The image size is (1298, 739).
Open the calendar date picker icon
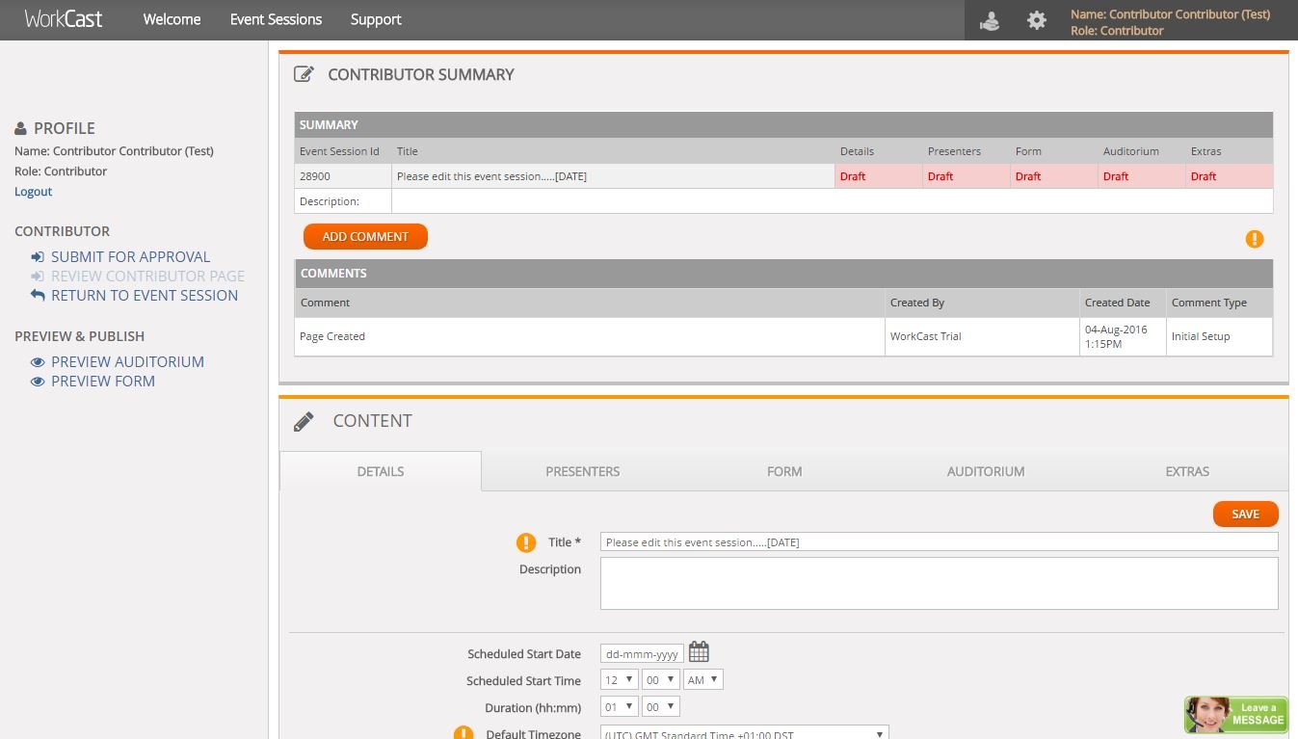(699, 652)
